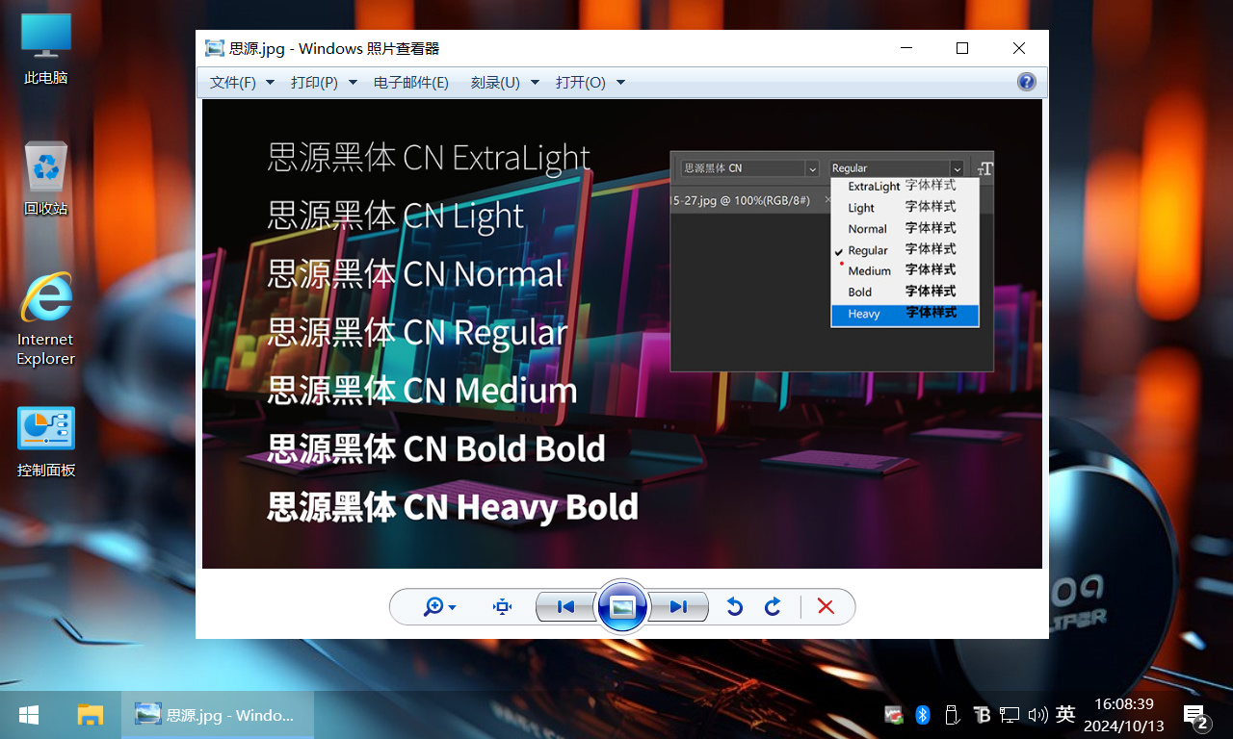Open the notification center icon
1233x739 pixels.
1195,715
